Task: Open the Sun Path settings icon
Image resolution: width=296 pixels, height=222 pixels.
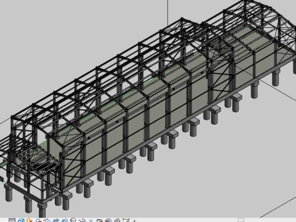Action: 29,220
